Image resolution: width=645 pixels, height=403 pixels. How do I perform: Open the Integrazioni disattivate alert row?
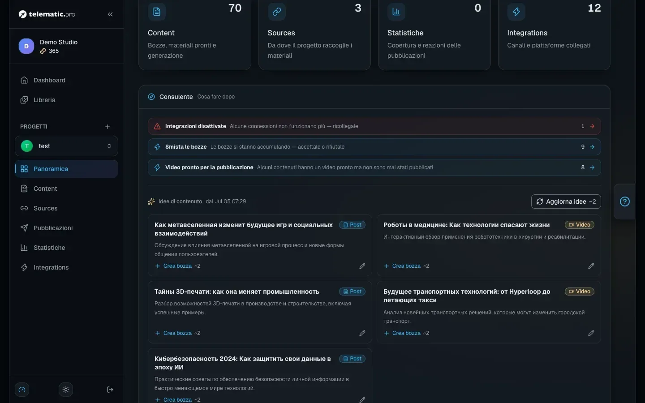374,126
